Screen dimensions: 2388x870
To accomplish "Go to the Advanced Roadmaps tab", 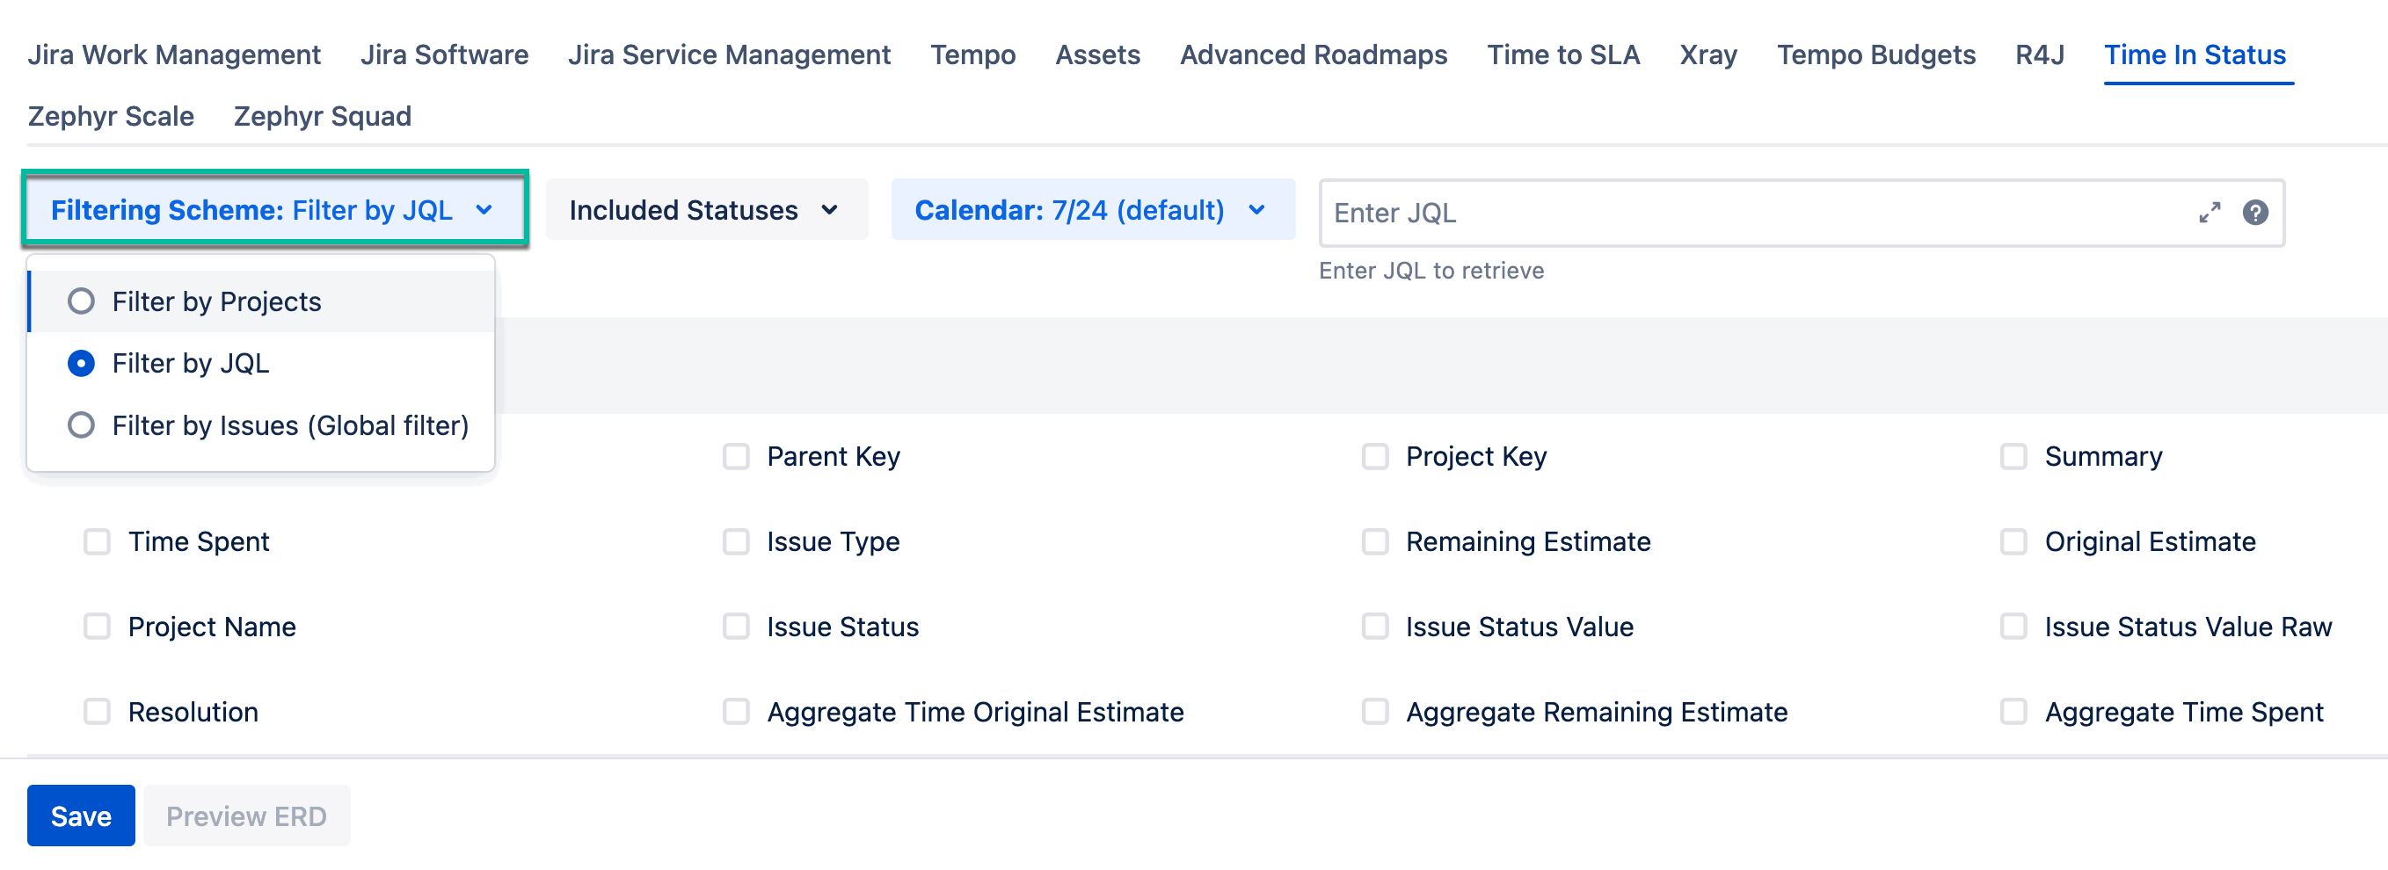I will click(x=1313, y=54).
